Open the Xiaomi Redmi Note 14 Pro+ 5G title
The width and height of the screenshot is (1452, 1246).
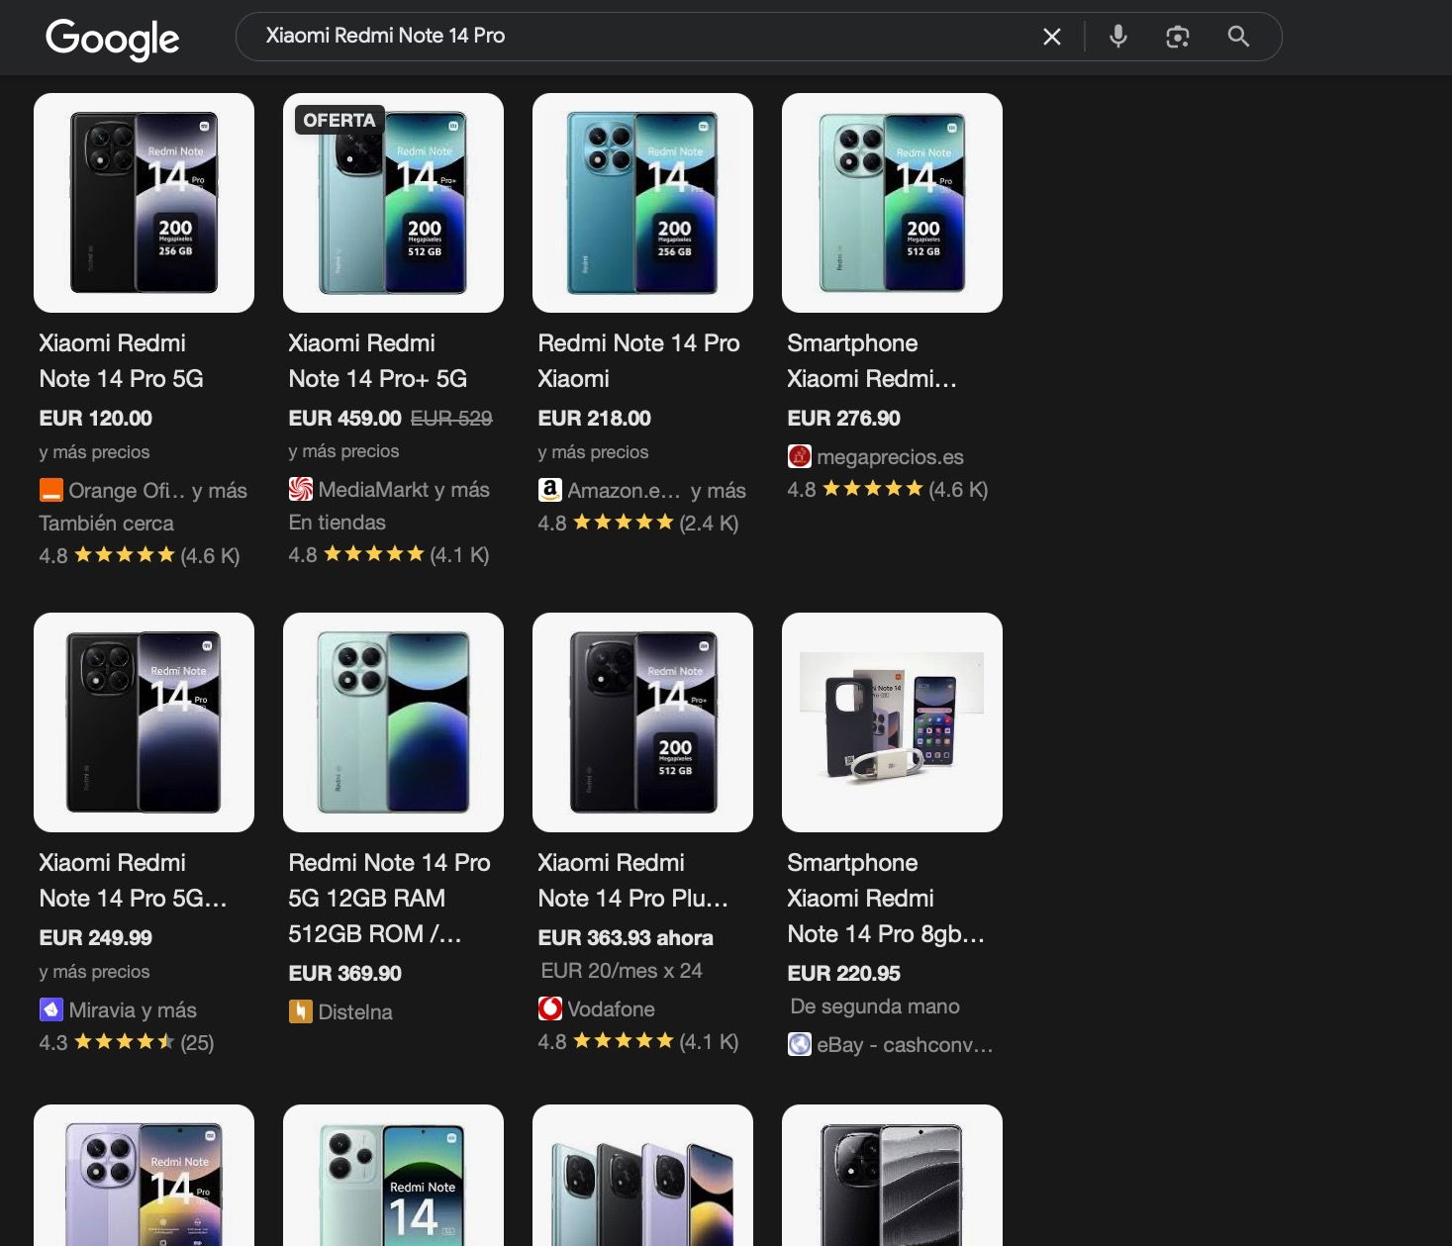coord(378,361)
